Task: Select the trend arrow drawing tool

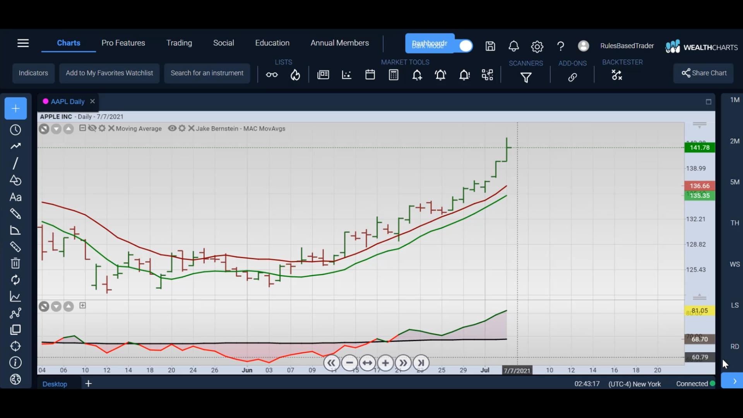Action: (x=15, y=146)
